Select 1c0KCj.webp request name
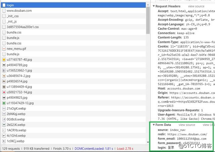Viewport: 215px width, 152px height. coord(15,141)
